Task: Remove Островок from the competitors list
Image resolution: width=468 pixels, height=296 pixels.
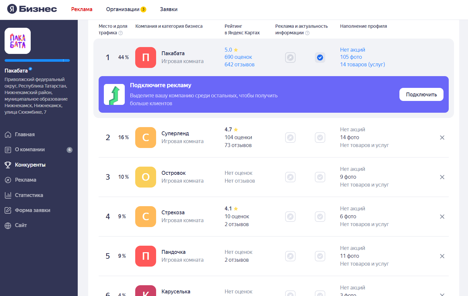Action: [x=442, y=177]
